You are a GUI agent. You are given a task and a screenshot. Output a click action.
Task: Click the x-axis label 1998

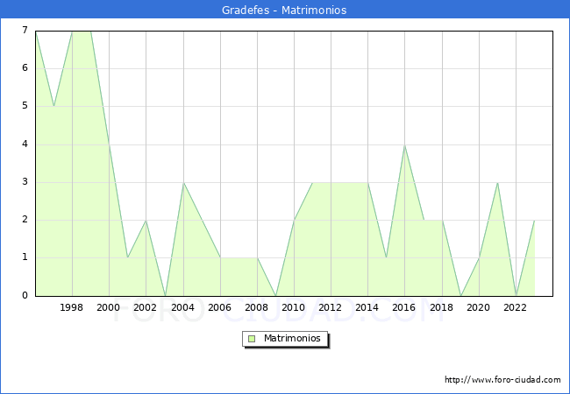pos(72,307)
